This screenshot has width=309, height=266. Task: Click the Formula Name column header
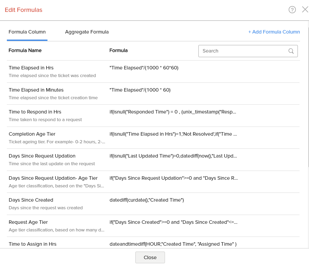pos(25,50)
